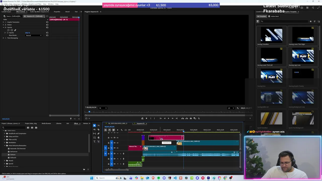
Task: Collapse Opacity effect section
Action: click(3, 27)
